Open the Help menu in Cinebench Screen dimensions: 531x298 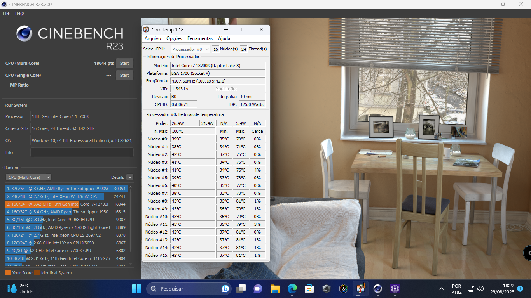point(19,13)
